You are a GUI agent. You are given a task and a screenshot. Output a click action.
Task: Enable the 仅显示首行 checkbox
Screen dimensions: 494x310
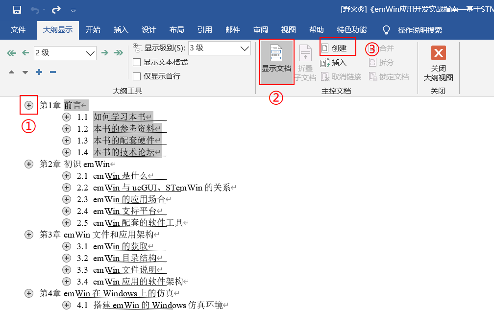(x=137, y=76)
